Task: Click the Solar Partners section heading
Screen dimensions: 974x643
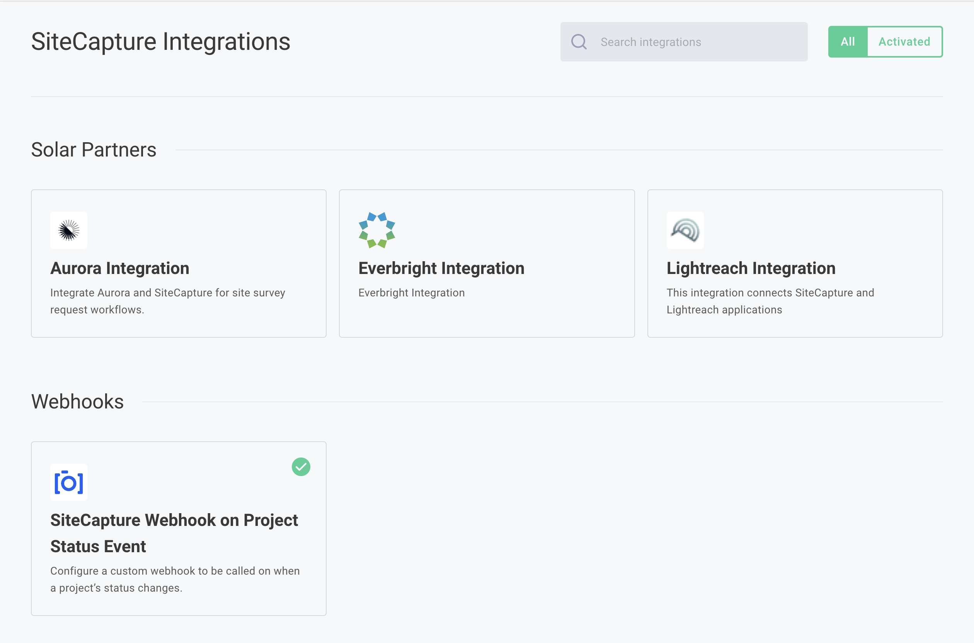Action: pyautogui.click(x=94, y=150)
